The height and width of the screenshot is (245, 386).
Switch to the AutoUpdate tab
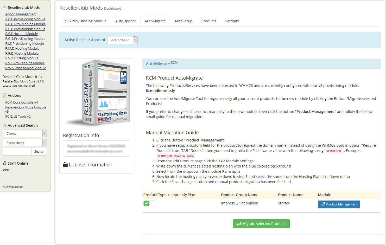point(125,21)
